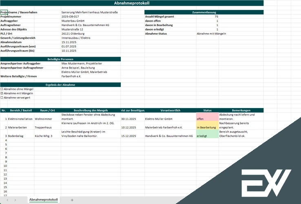This screenshot has height=204, width=301.
Task: Toggle the 'Abnahme mit Mängeln' checkbox in Ergebnis section
Action: point(2,93)
